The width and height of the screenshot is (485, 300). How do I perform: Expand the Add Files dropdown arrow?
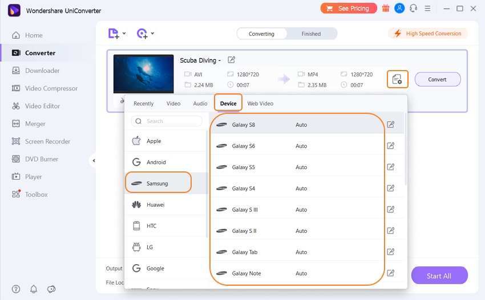click(124, 34)
